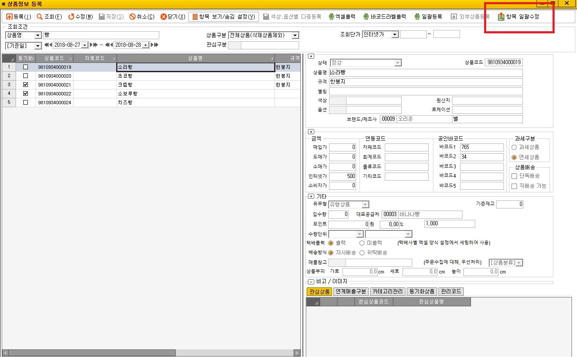Image resolution: width=577 pixels, height=357 pixels.
Task: Click the 수정(M) edit toolbar button
Action: (80, 17)
